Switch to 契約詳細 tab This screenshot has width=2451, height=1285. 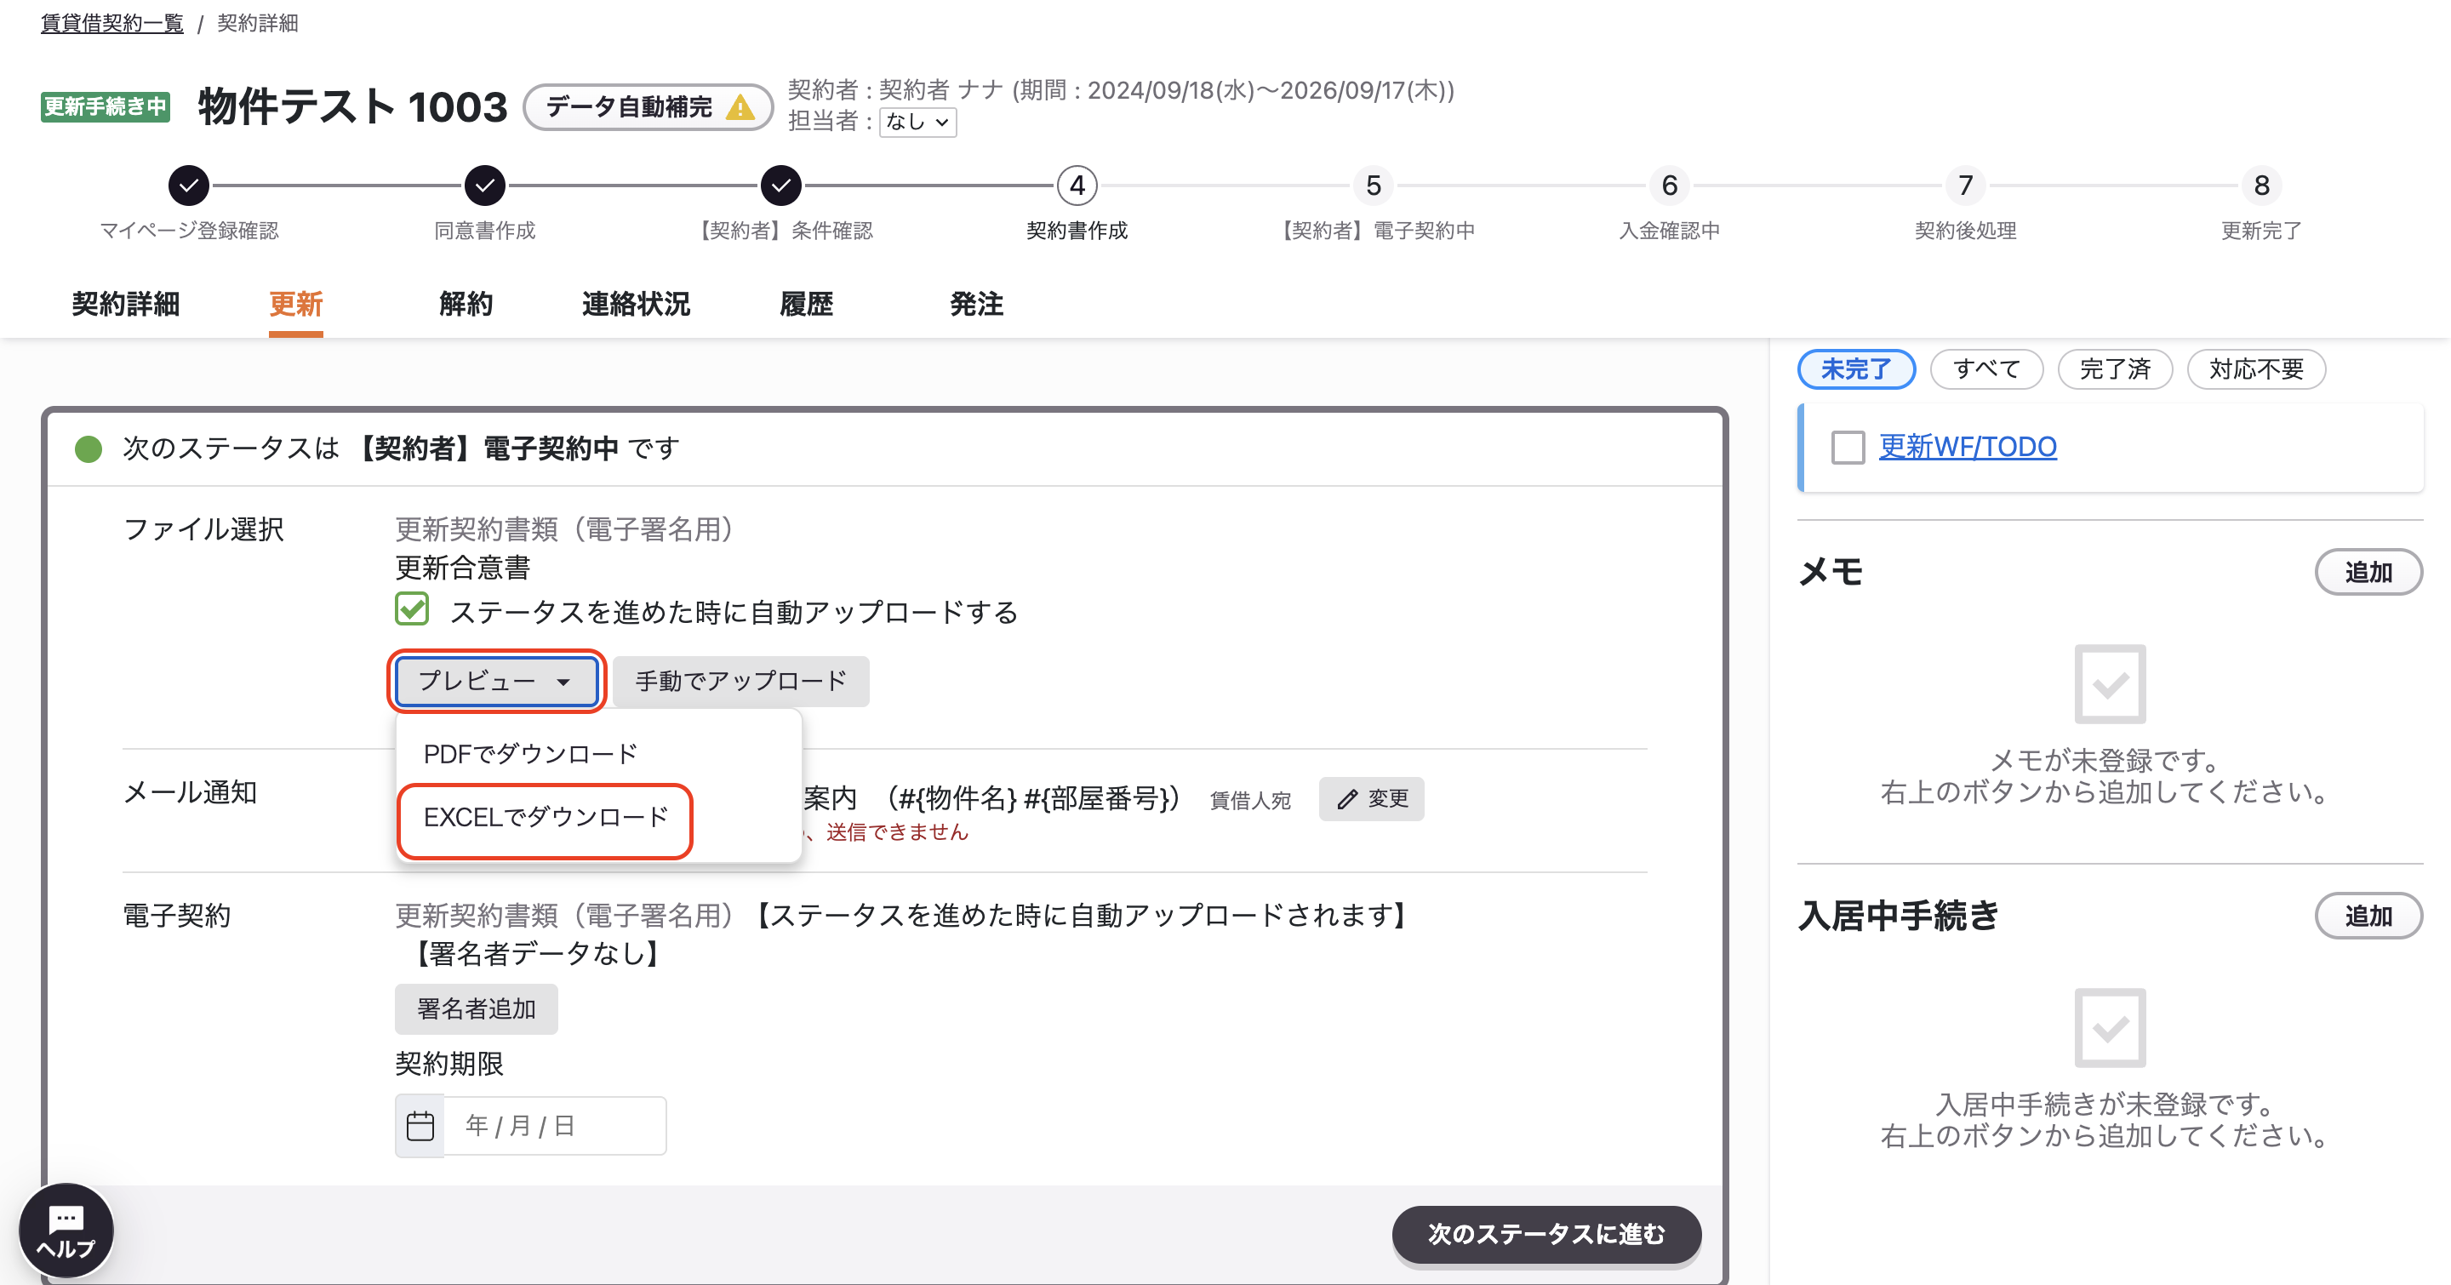[x=126, y=305]
